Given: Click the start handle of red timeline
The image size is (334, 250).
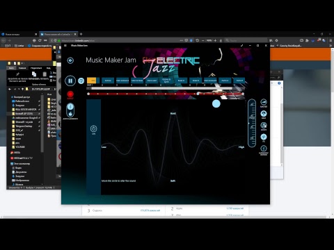Looking at the screenshot, I should pyautogui.click(x=88, y=94).
